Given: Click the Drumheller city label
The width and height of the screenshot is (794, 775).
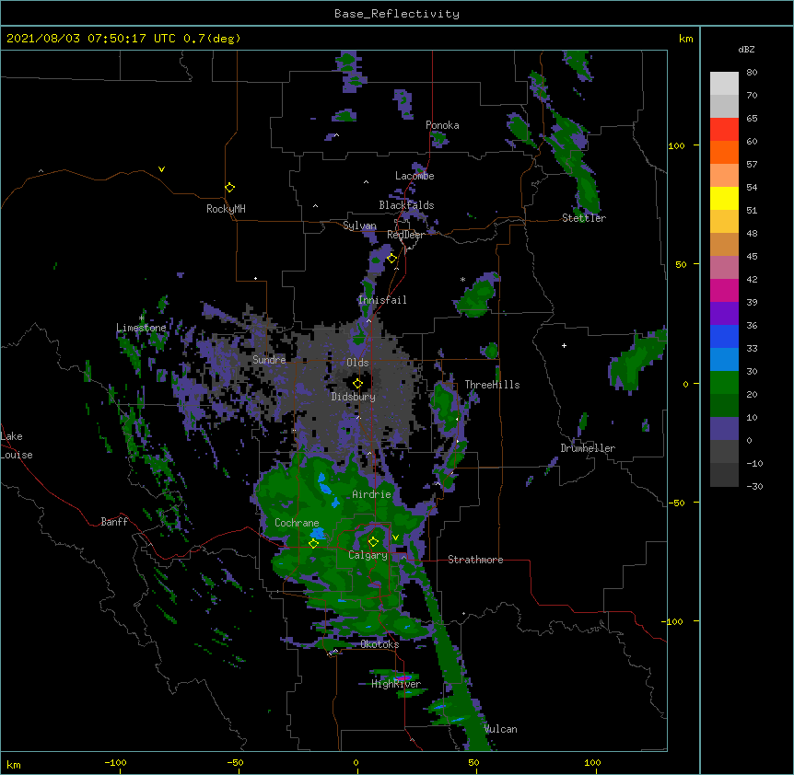Looking at the screenshot, I should click(x=588, y=448).
